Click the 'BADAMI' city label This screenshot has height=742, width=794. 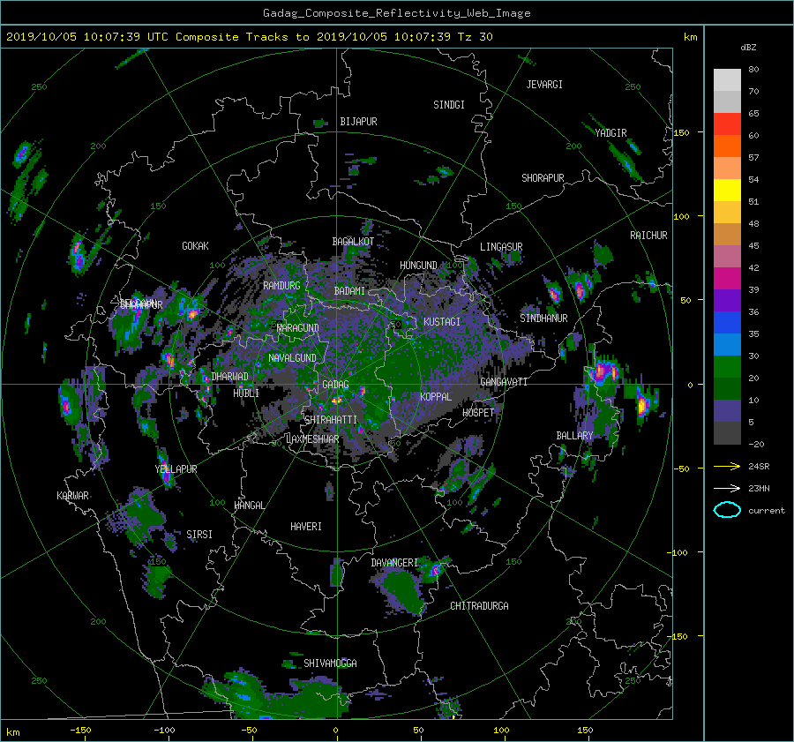click(x=349, y=291)
